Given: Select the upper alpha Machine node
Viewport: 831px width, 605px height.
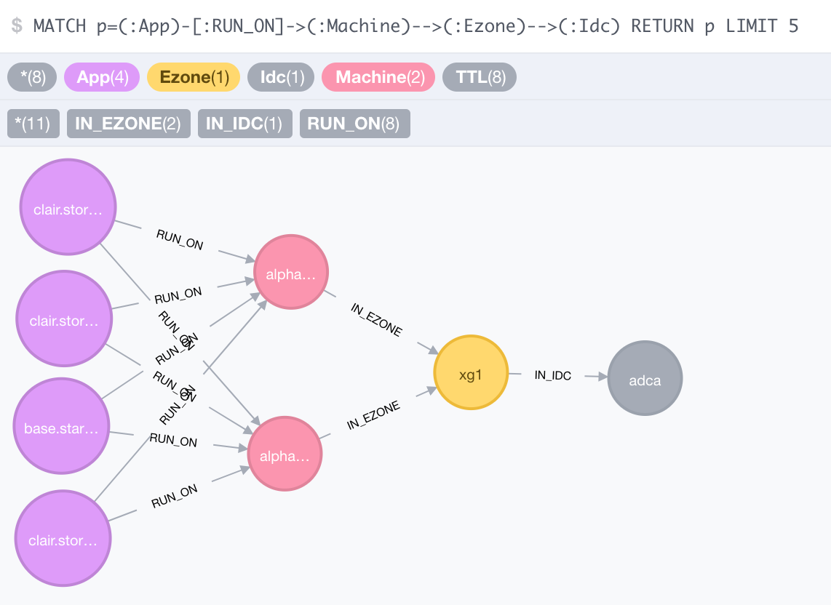Looking at the screenshot, I should 290,273.
